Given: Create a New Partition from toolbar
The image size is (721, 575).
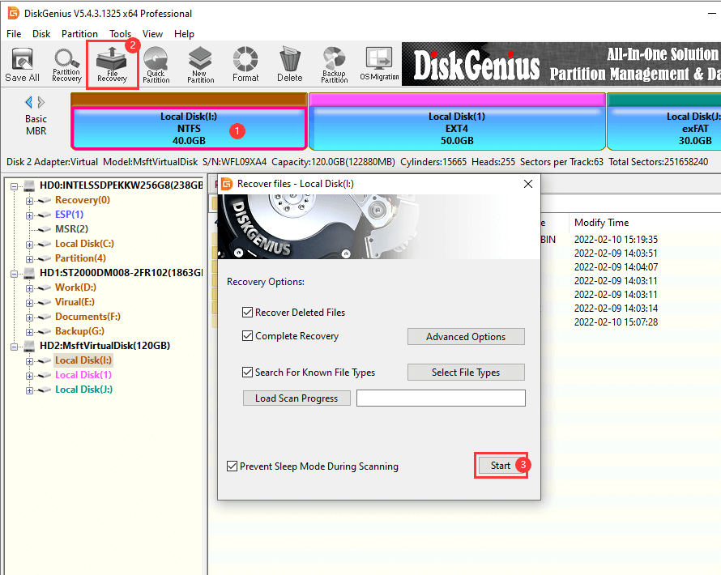Looking at the screenshot, I should point(200,65).
